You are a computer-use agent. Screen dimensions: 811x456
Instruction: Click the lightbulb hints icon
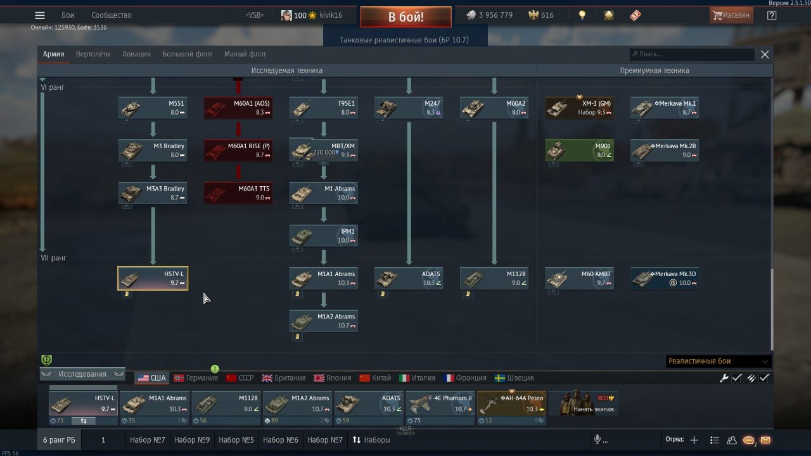(582, 15)
